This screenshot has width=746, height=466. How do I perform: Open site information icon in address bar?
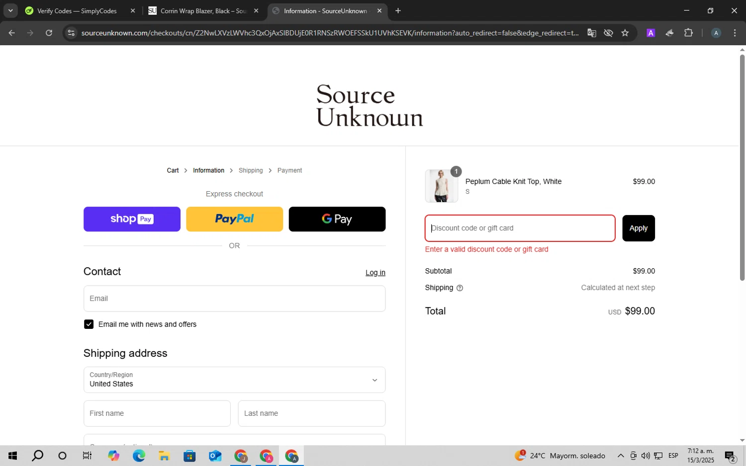(71, 33)
